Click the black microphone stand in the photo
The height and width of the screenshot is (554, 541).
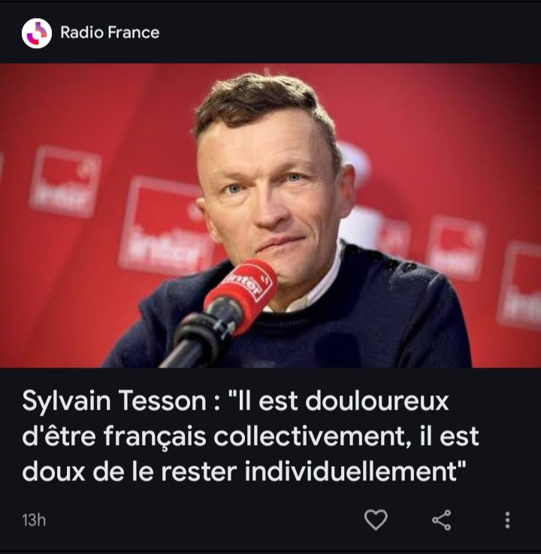click(x=198, y=339)
